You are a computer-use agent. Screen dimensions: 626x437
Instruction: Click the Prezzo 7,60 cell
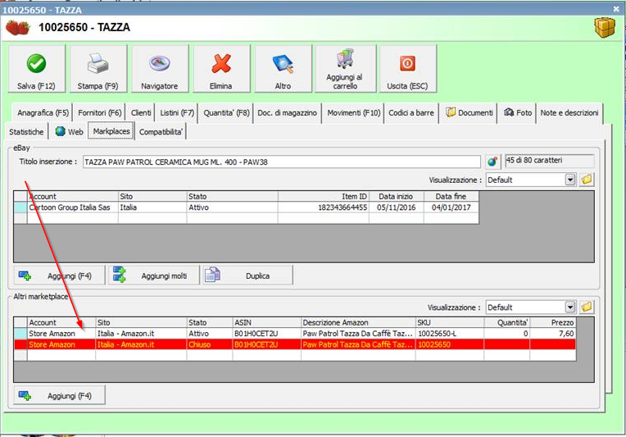point(553,334)
